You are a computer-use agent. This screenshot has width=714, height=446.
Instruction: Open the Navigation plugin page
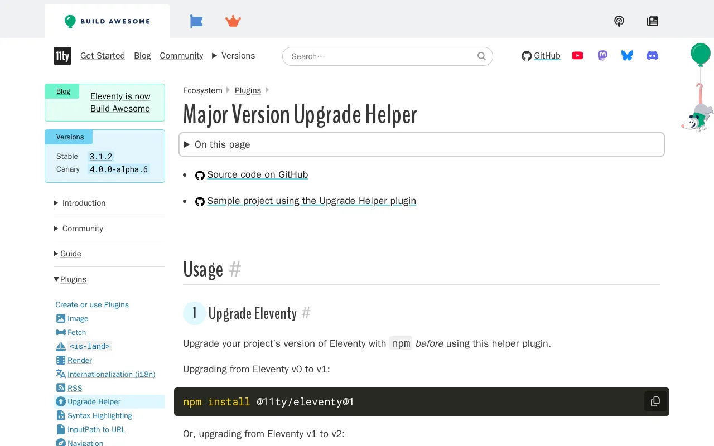85,443
